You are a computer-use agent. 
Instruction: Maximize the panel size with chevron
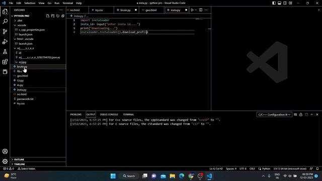312,115
